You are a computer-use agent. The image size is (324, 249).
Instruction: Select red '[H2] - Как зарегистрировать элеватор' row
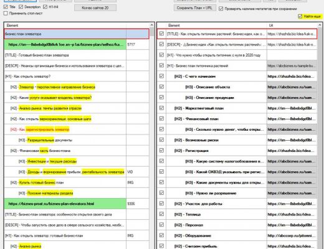pyautogui.click(x=77, y=129)
